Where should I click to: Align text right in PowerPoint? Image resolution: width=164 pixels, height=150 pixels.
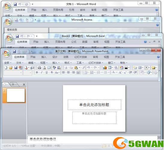73,72
